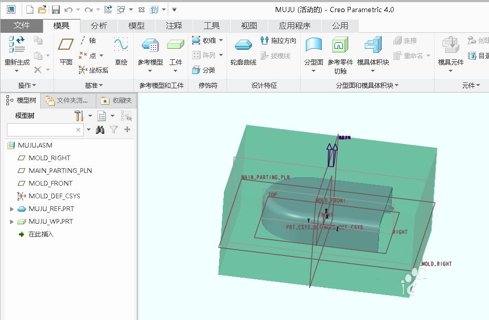
Task: Switch to the 文件夹浏览 panel tab
Action: pyautogui.click(x=68, y=100)
